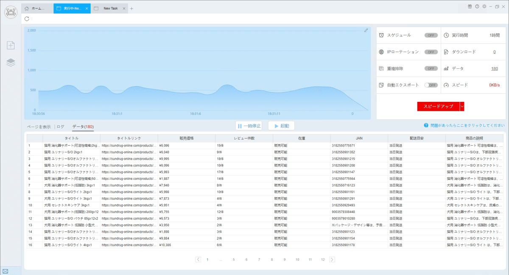Switch to the New Task tab
The image size is (509, 275).
click(109, 8)
